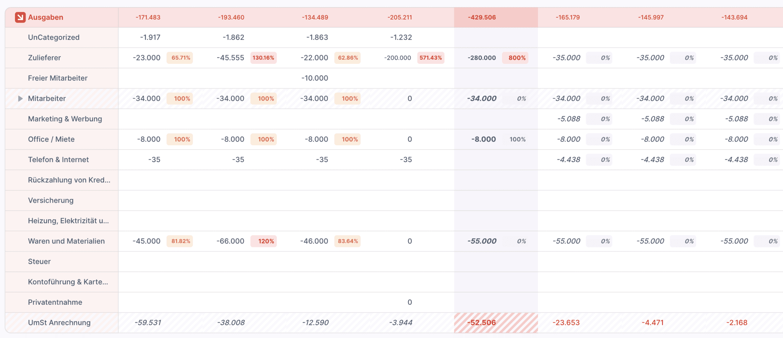This screenshot has width=783, height=338.
Task: Select the 81.82% percentage badge
Action: point(180,241)
